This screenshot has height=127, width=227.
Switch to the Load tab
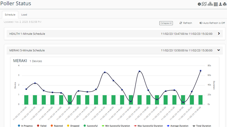pos(24,15)
